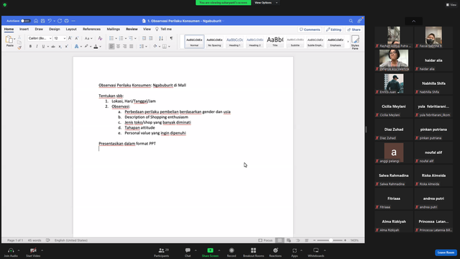The width and height of the screenshot is (460, 259).
Task: Open the Review tab
Action: tap(132, 29)
